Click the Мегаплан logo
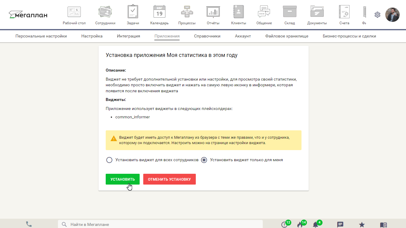This screenshot has width=406, height=228. [x=28, y=15]
